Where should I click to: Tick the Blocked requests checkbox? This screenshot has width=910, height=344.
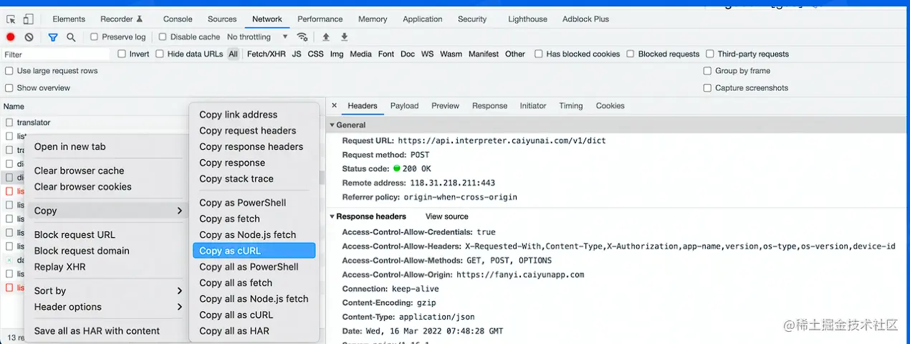(631, 54)
